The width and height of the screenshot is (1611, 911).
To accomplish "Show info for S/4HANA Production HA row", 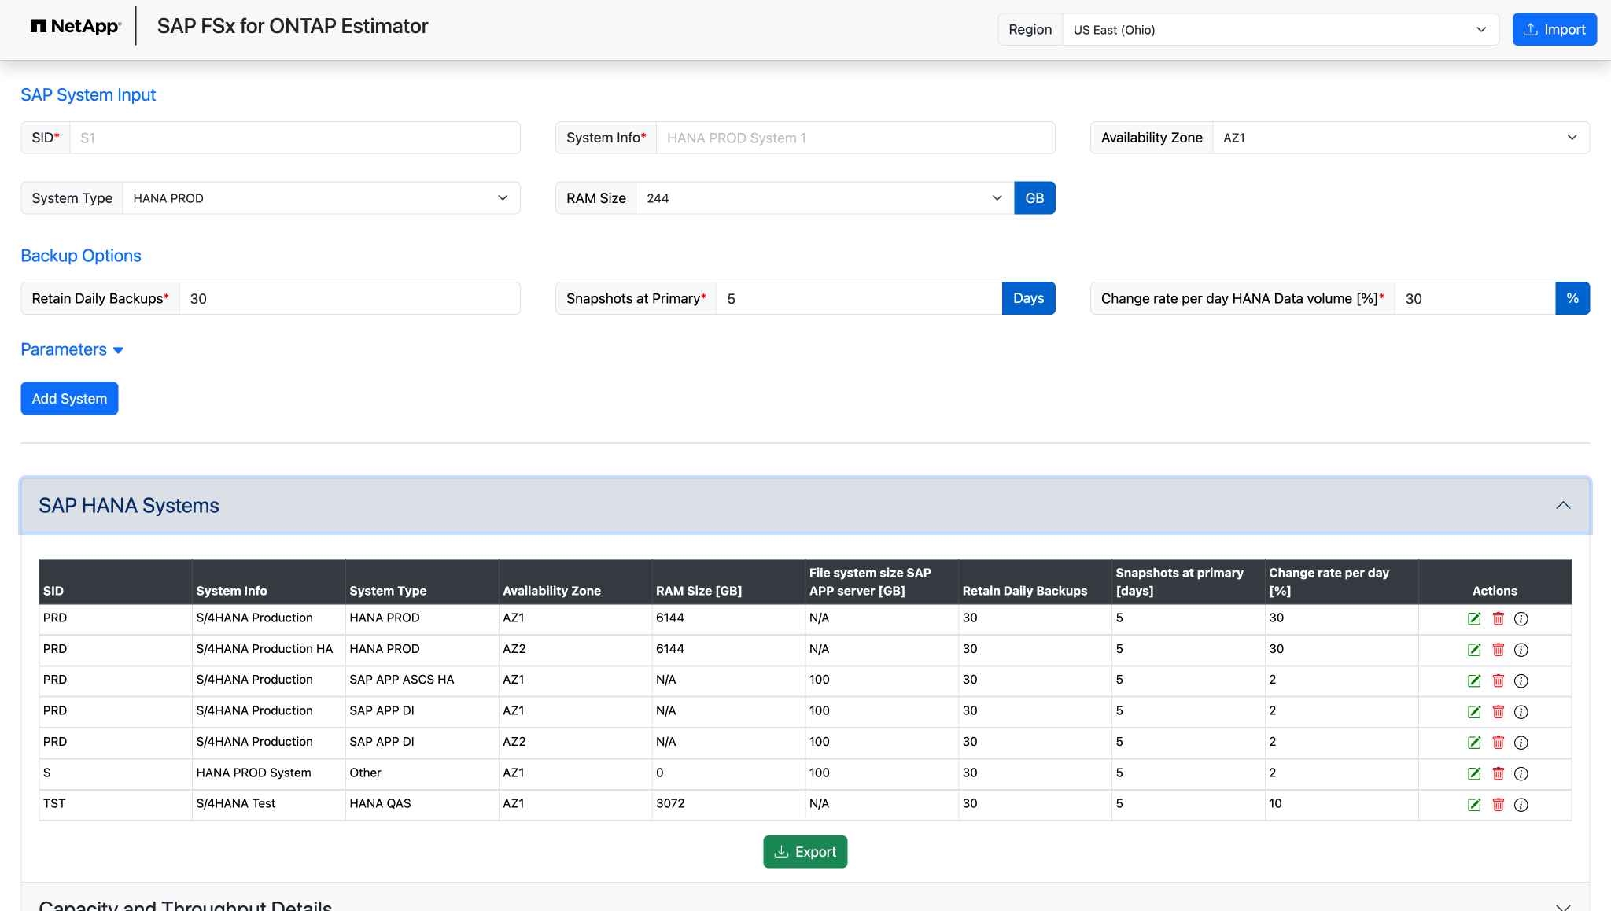I will click(1521, 650).
